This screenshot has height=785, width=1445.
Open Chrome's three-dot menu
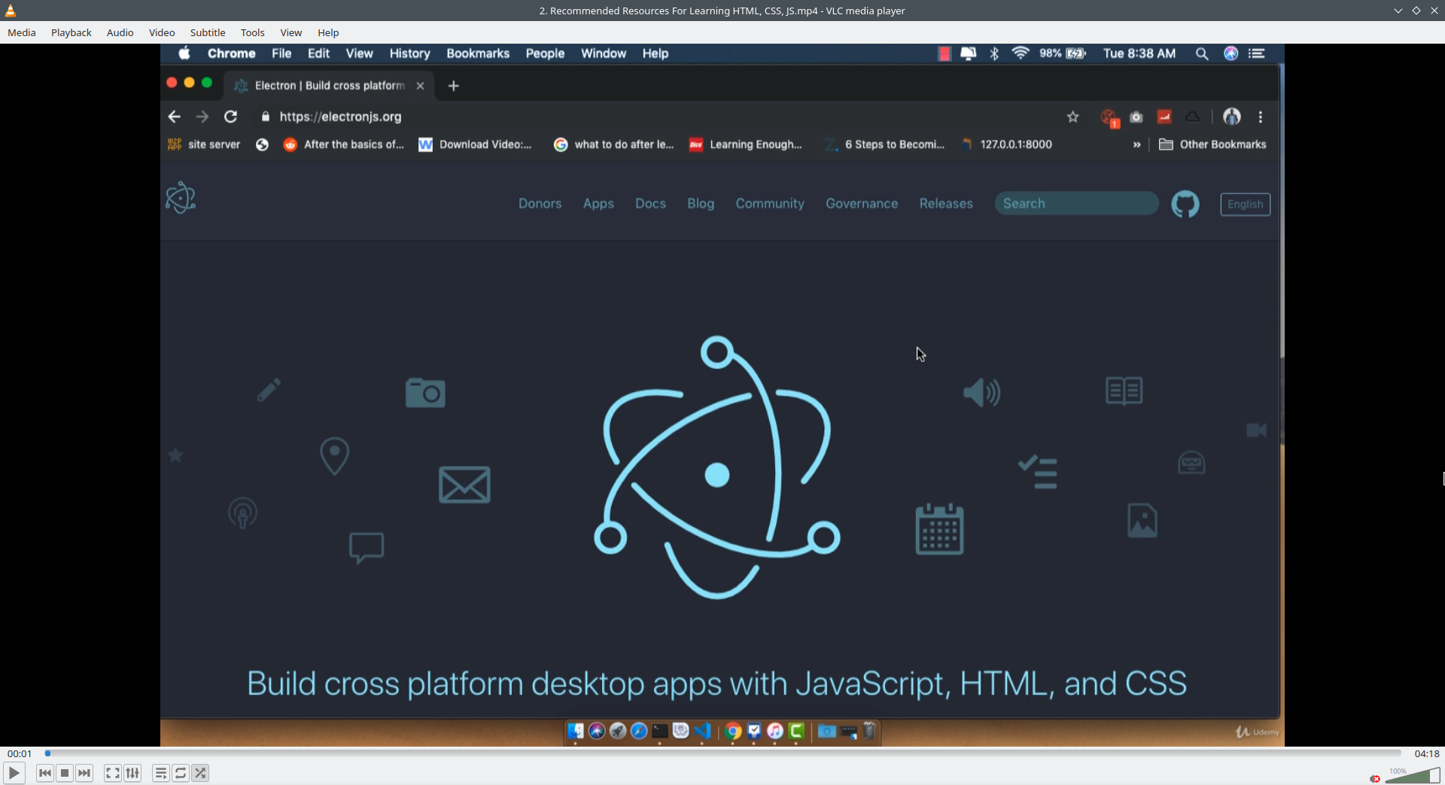(x=1261, y=117)
